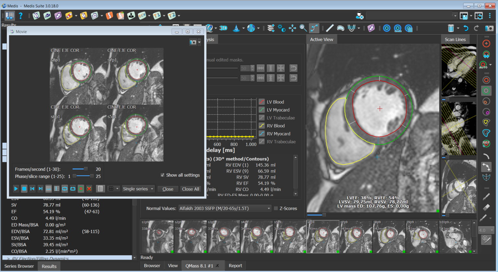This screenshot has height=272, width=498.
Task: Click the magnifier zoom tool
Action: click(x=303, y=28)
